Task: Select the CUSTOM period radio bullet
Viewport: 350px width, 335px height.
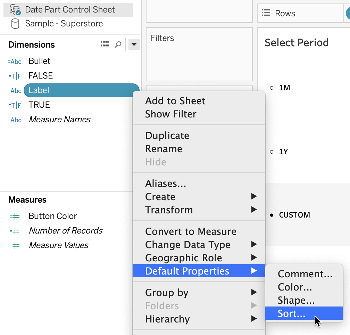Action: tap(272, 215)
